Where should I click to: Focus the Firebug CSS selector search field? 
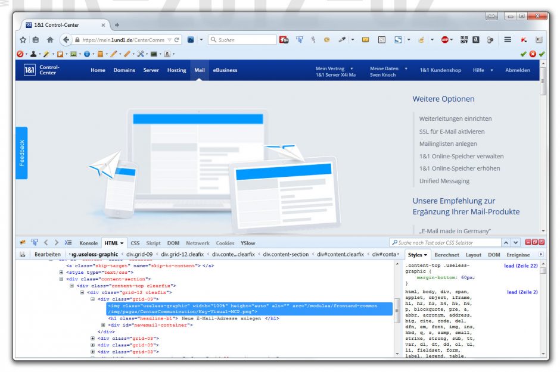[x=446, y=242]
